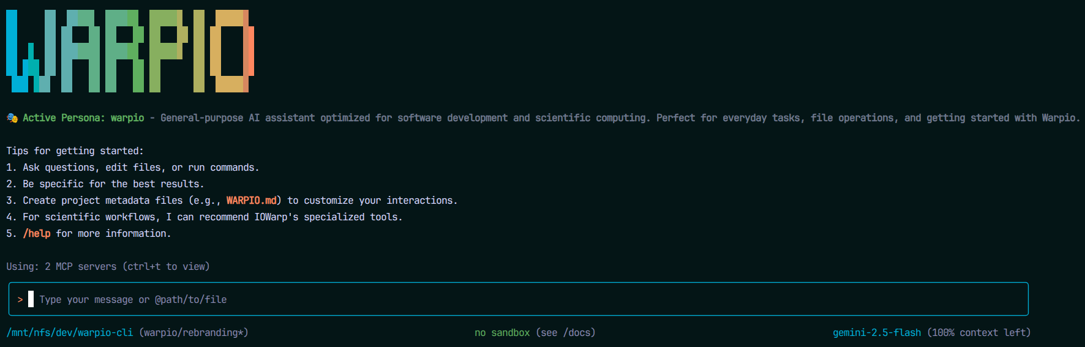This screenshot has width=1085, height=347.
Task: Click the message input field placeholder text
Action: point(133,299)
